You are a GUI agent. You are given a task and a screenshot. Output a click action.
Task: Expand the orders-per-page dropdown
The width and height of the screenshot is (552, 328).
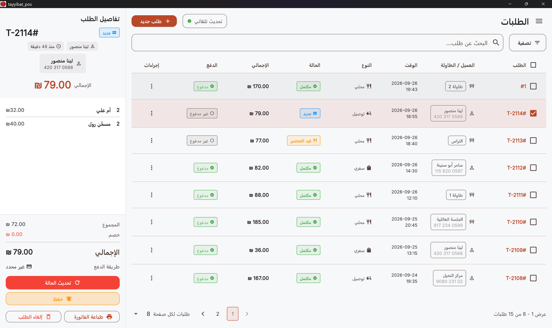tap(136, 314)
